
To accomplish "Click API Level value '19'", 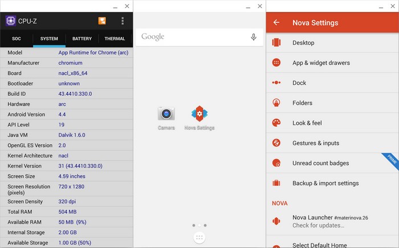I will pyautogui.click(x=62, y=125).
